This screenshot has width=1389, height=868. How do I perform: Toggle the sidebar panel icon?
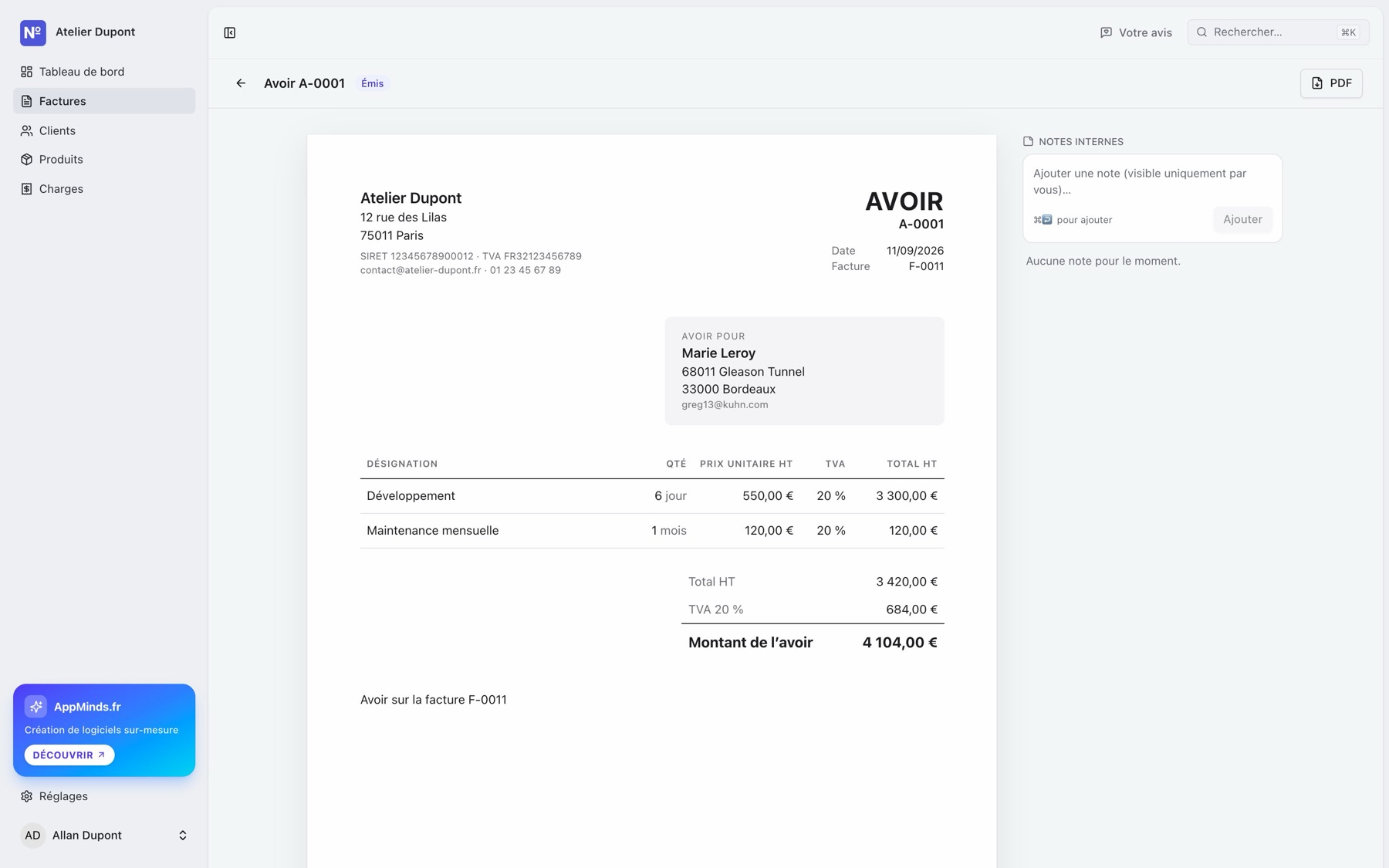pyautogui.click(x=230, y=32)
